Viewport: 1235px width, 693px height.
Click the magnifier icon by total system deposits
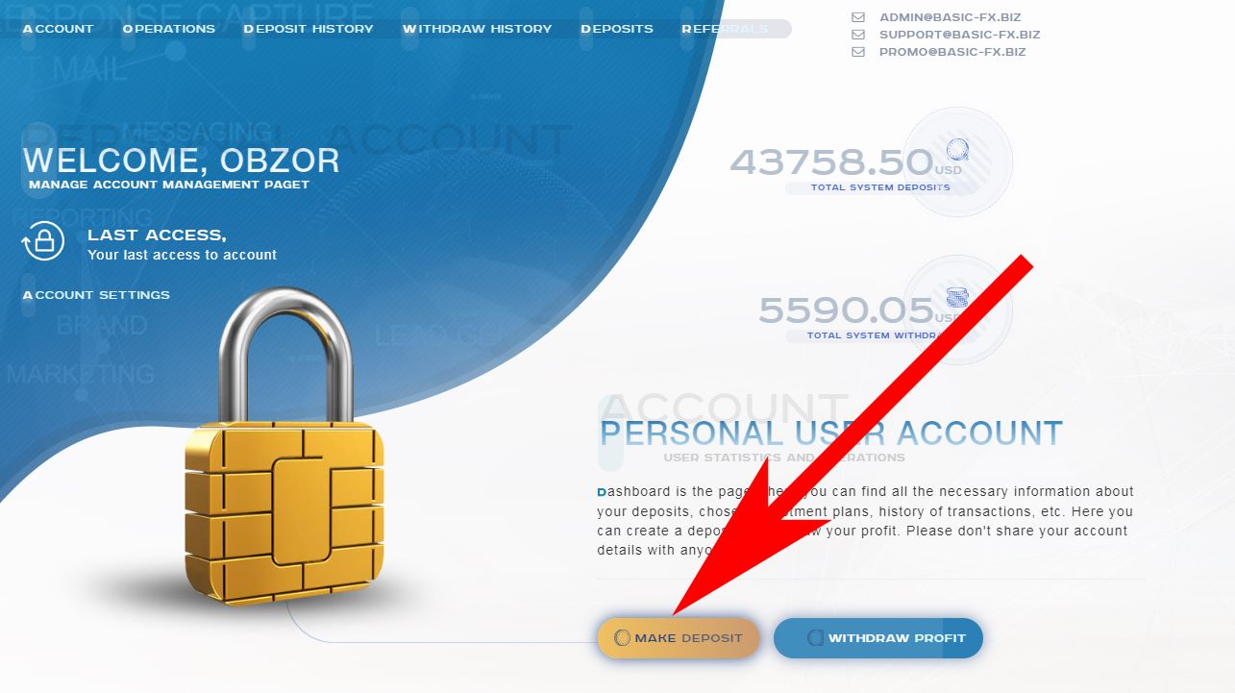tap(957, 151)
